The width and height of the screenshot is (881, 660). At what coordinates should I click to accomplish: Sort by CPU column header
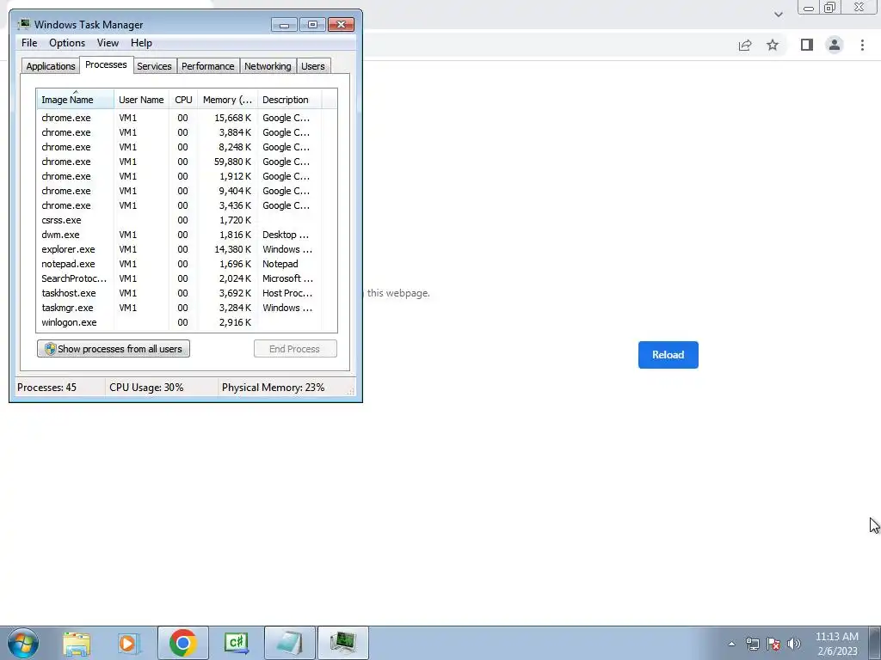coord(183,99)
